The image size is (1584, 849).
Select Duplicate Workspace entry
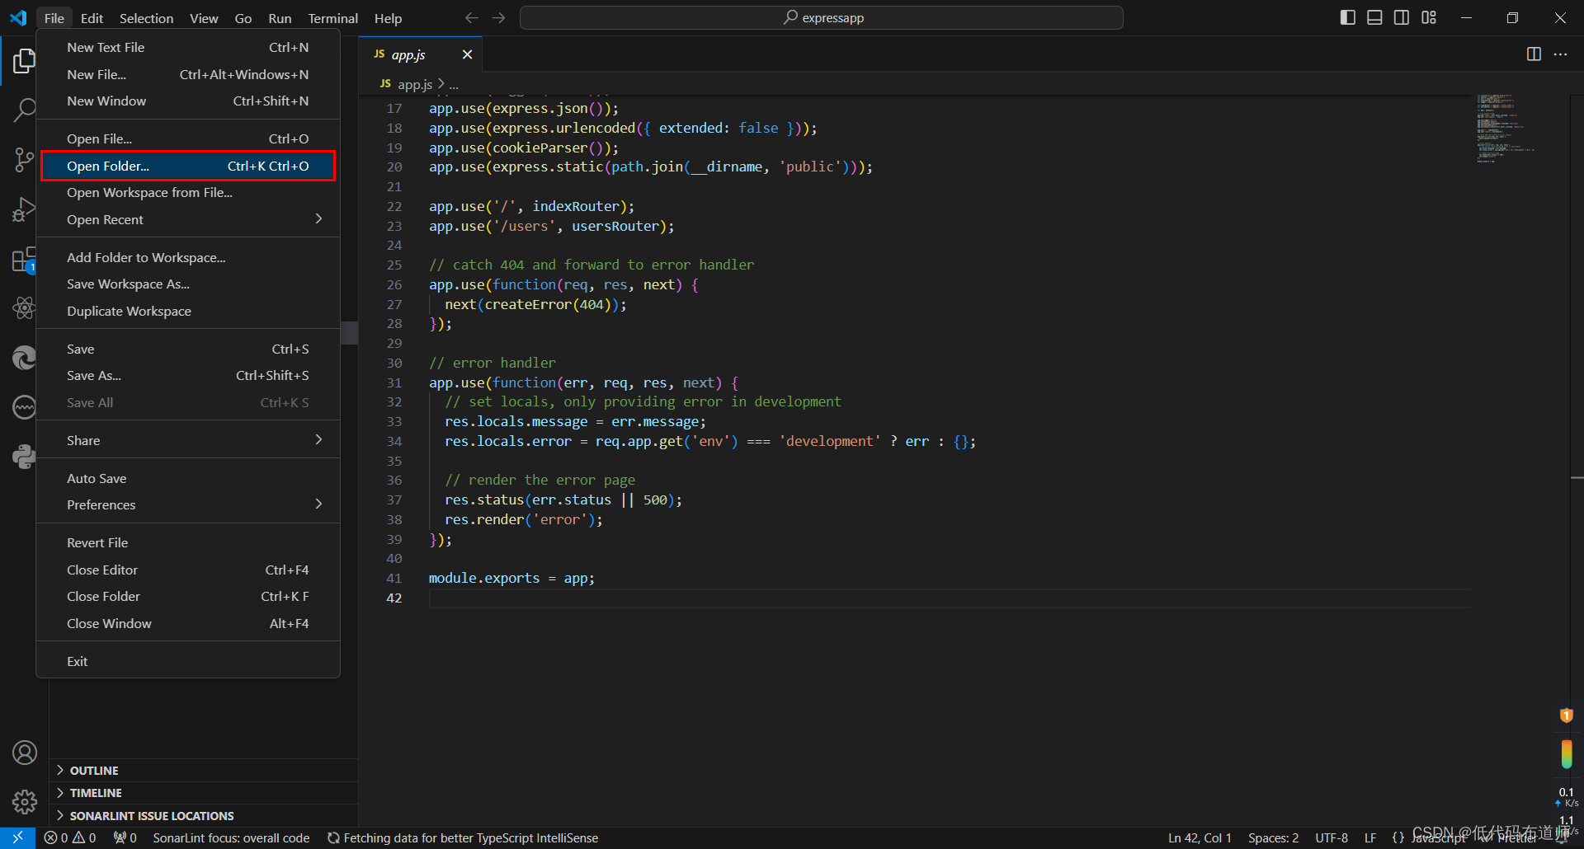pos(188,311)
